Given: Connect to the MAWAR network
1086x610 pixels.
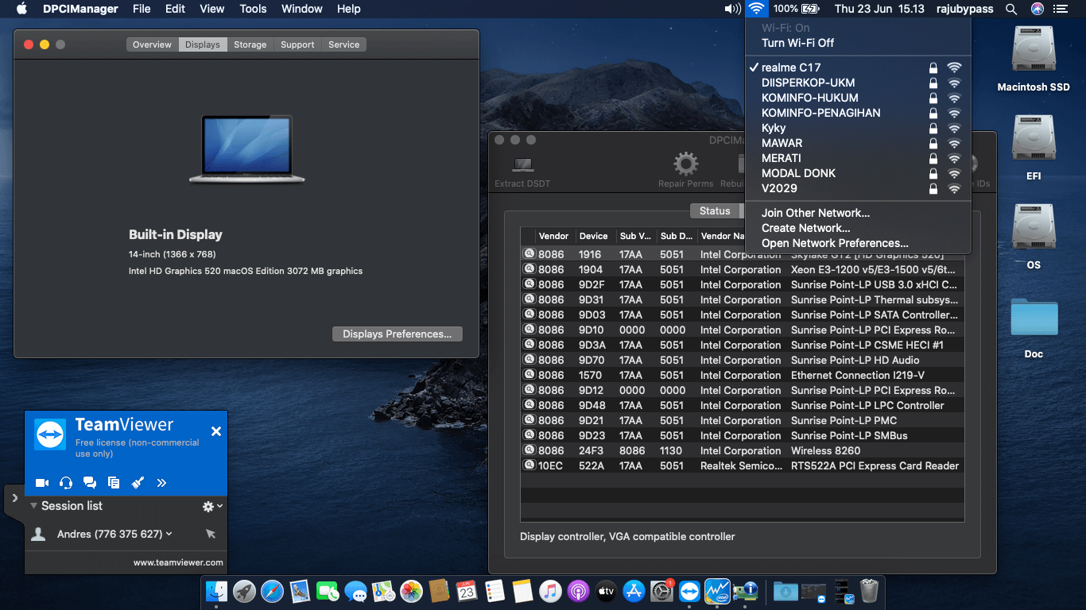Looking at the screenshot, I should [858, 143].
